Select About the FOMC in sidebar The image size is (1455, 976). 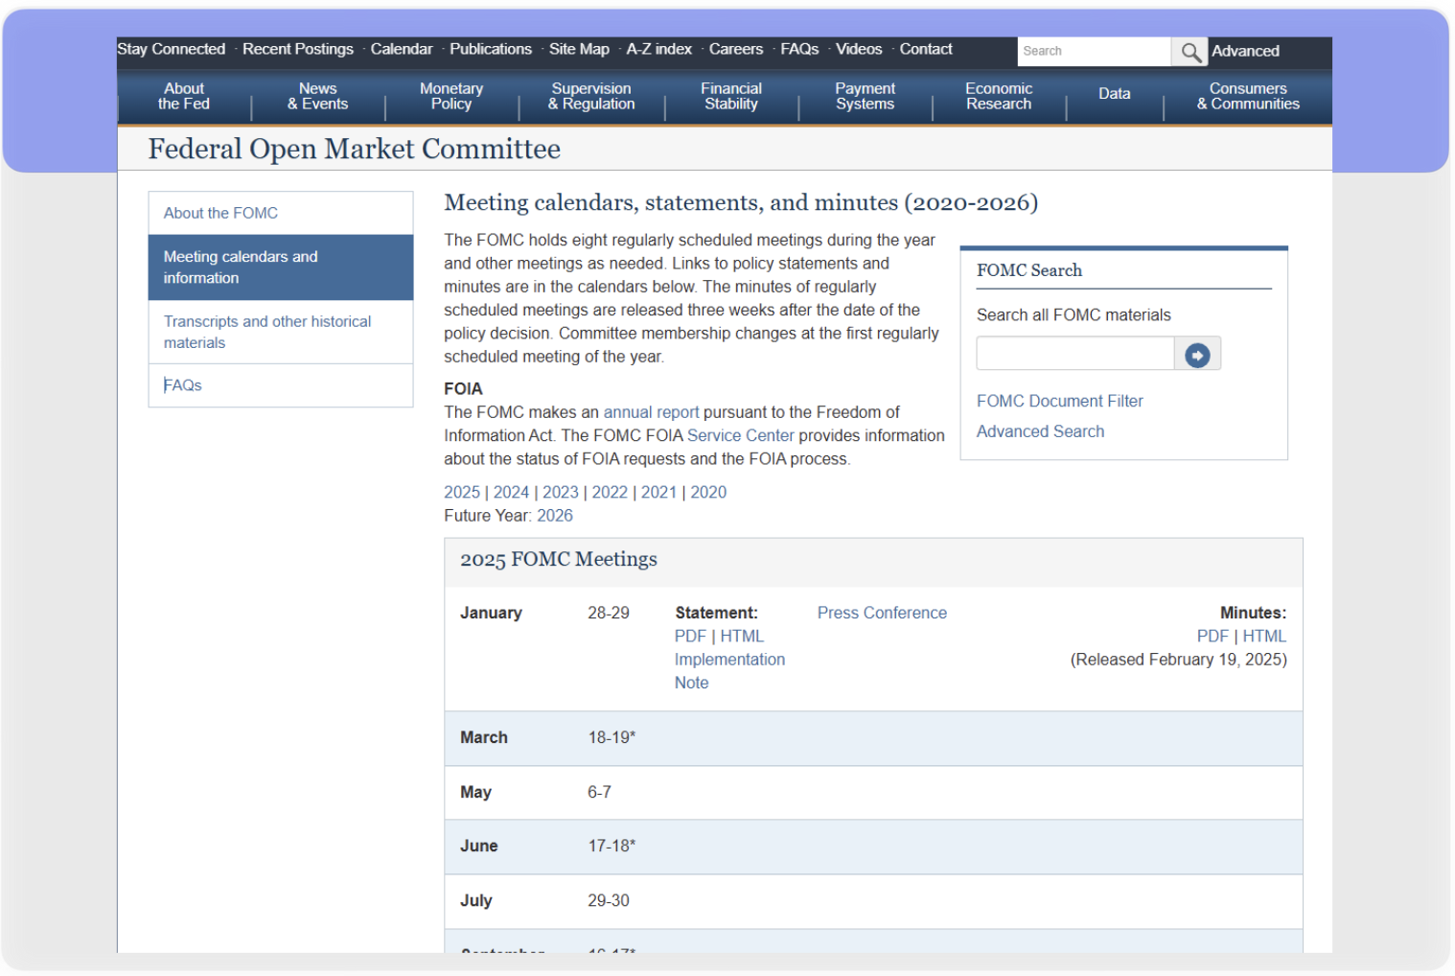coord(281,213)
